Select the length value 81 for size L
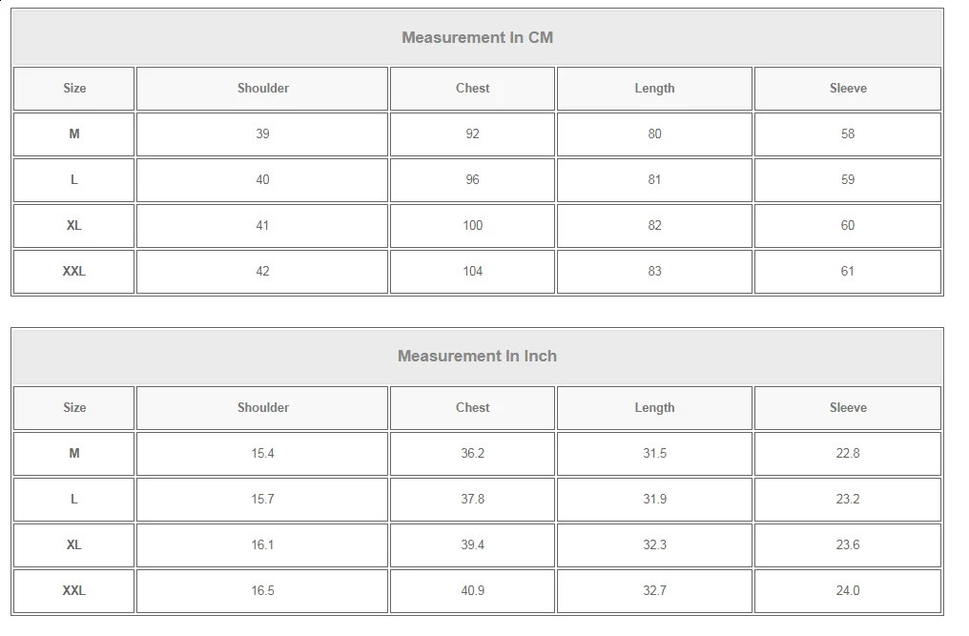Screen dimensions: 969x636 654,180
